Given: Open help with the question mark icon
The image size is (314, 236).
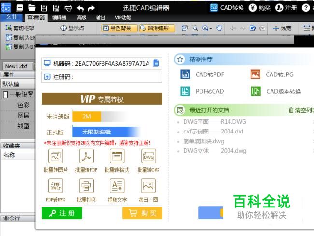Looking at the screenshot, I should tap(306, 8).
